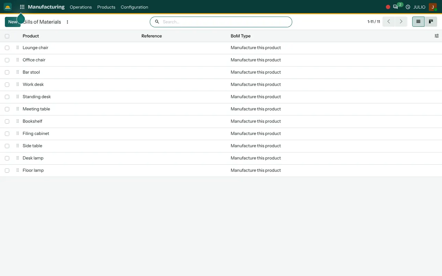Check the Office chair row checkbox
The width and height of the screenshot is (442, 276).
pyautogui.click(x=7, y=60)
